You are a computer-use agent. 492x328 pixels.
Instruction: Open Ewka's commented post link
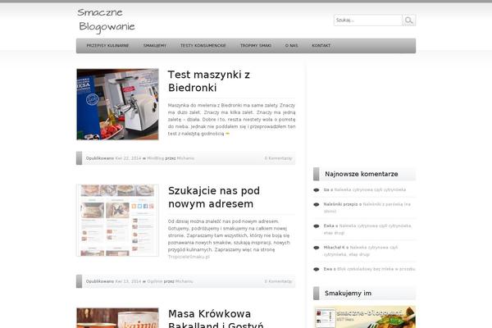(x=367, y=229)
